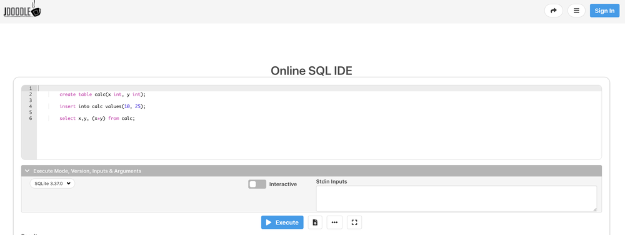Open the three-dots more options icon
625x235 pixels.
[x=334, y=222]
